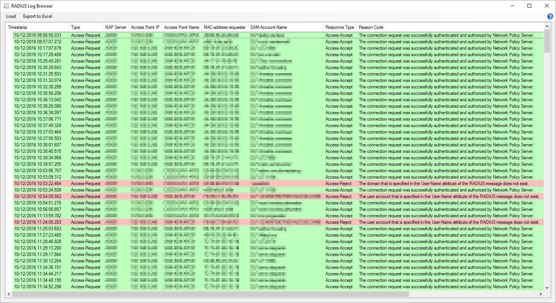Select the Access-Reject row at 10:53:22

pos(152,183)
